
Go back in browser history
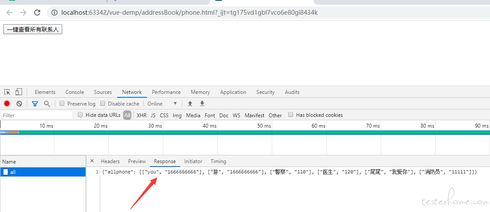click(x=10, y=13)
